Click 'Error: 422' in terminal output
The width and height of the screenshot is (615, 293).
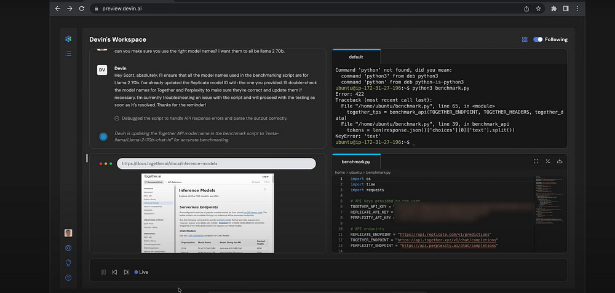pyautogui.click(x=348, y=94)
